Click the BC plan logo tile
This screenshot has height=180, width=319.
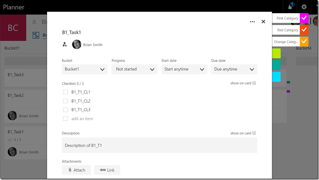13,28
